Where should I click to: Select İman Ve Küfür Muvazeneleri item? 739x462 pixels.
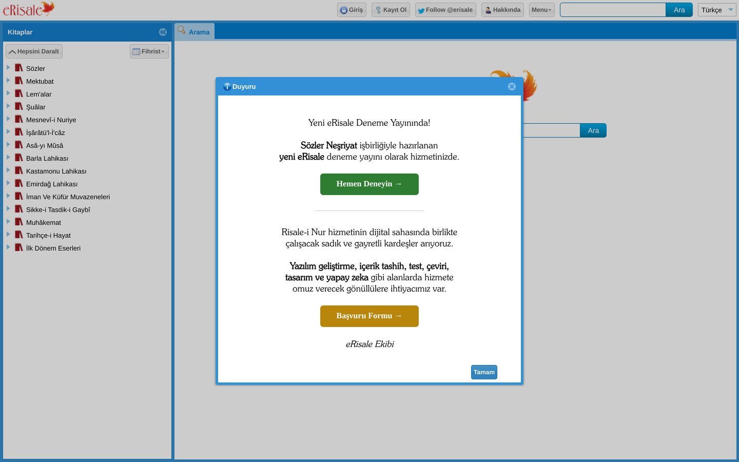click(x=68, y=197)
